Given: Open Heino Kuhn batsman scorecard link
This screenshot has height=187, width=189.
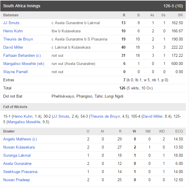Looking at the screenshot, I should coord(13,31).
